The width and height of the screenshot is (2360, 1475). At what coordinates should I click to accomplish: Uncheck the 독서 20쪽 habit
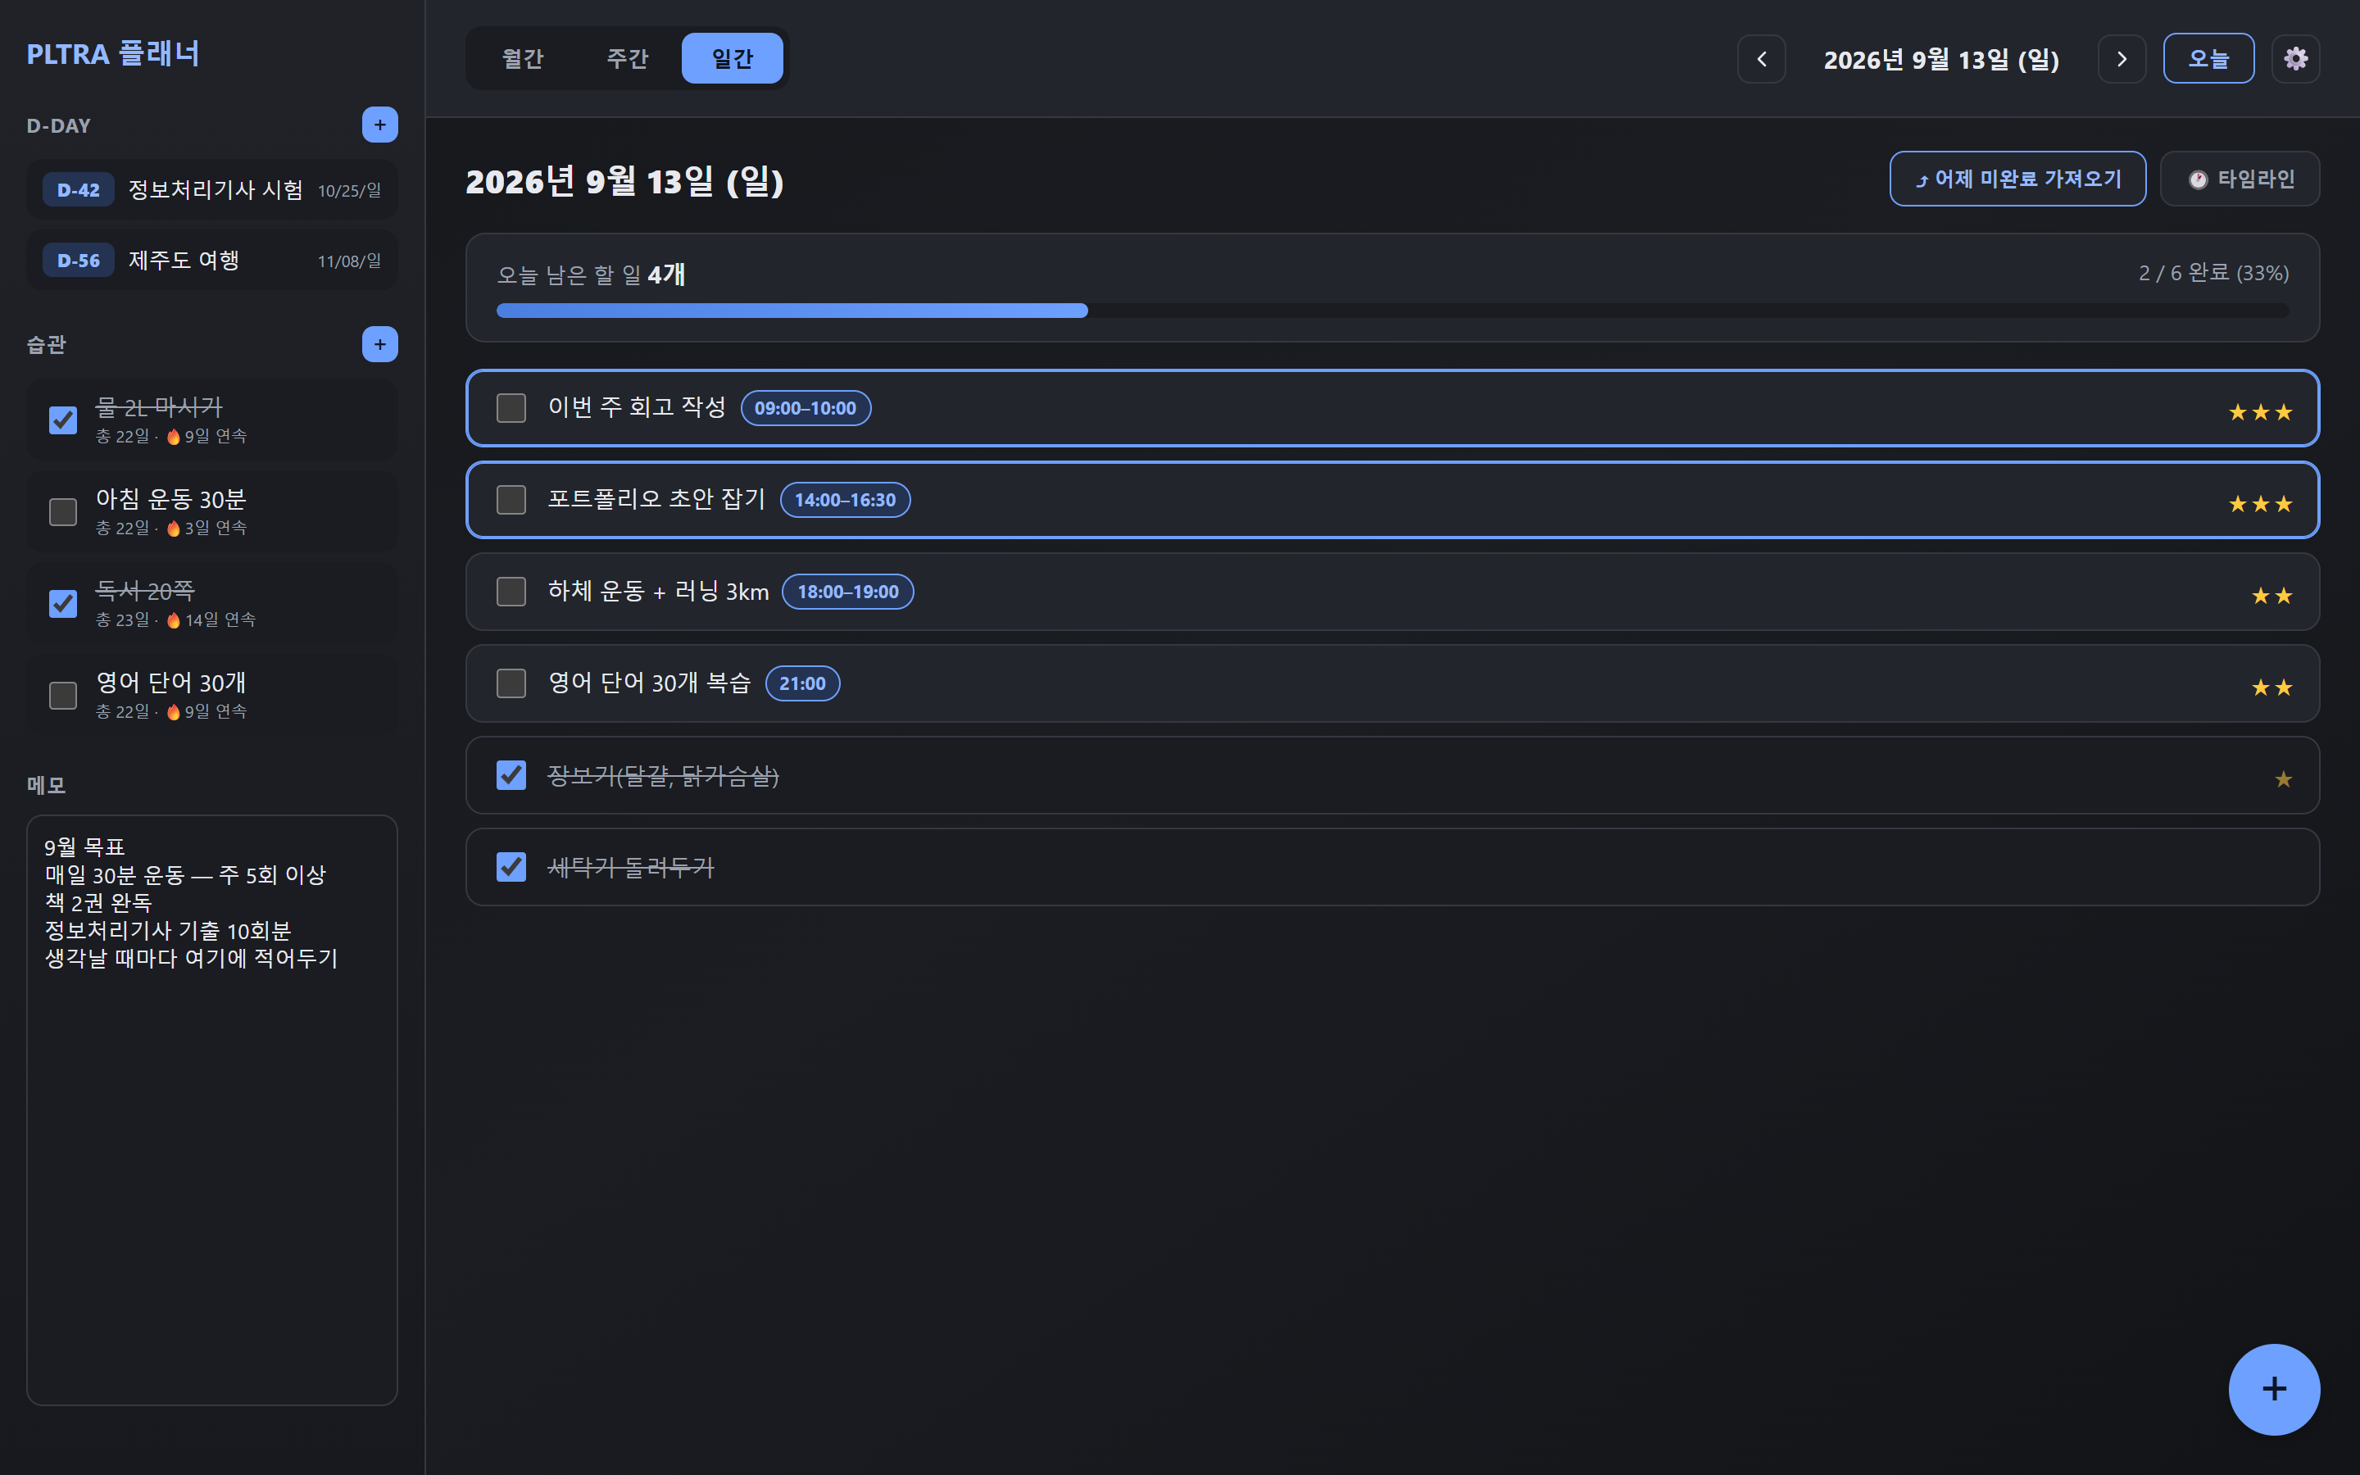point(63,604)
